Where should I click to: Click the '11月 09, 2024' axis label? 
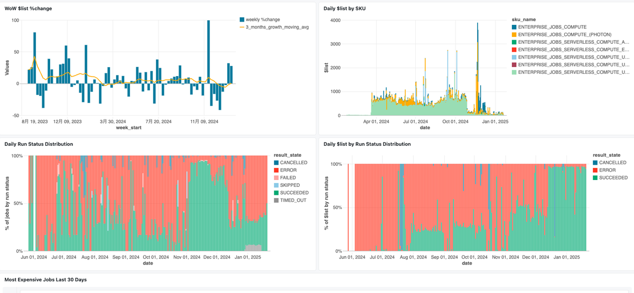204,121
